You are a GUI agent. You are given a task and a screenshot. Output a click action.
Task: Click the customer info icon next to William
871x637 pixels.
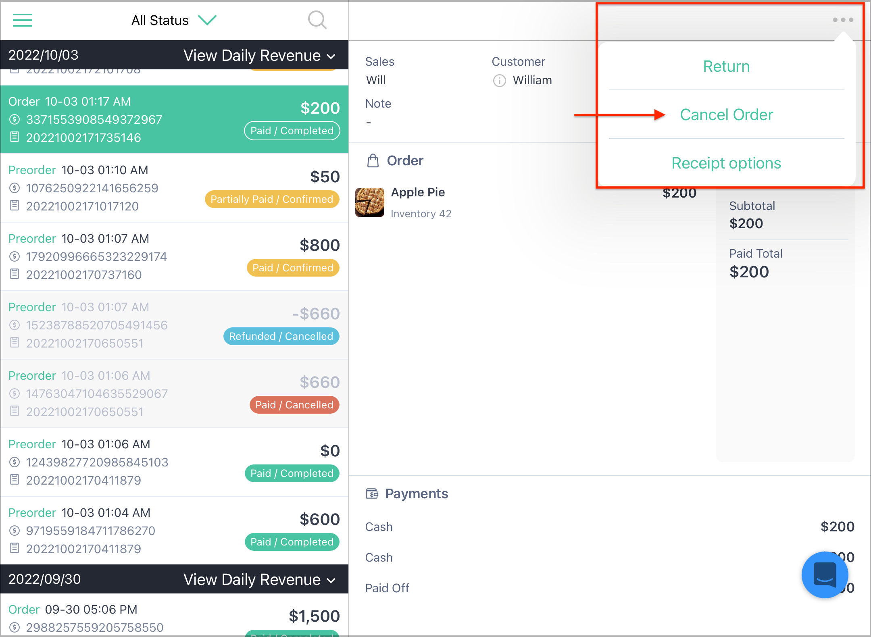[499, 81]
